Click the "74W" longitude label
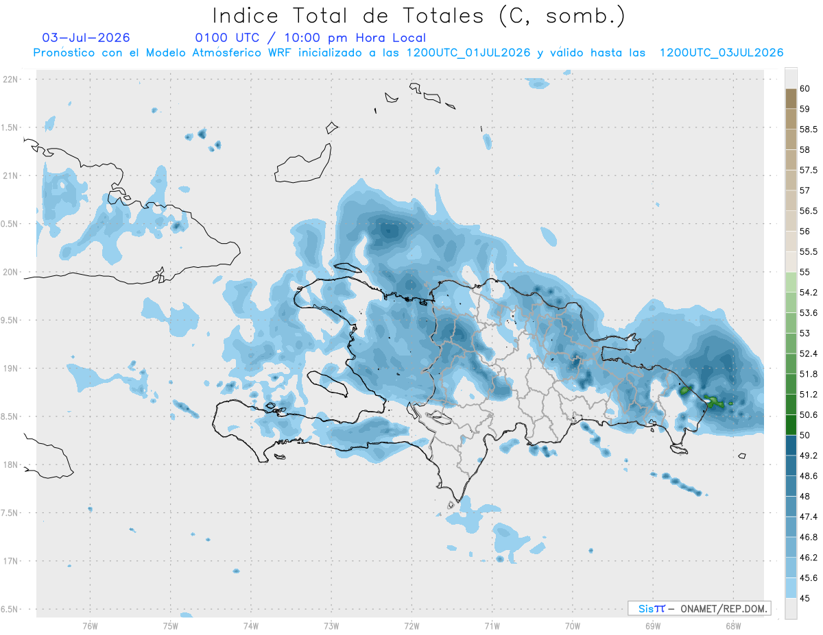This screenshot has height=635, width=823. (250, 625)
